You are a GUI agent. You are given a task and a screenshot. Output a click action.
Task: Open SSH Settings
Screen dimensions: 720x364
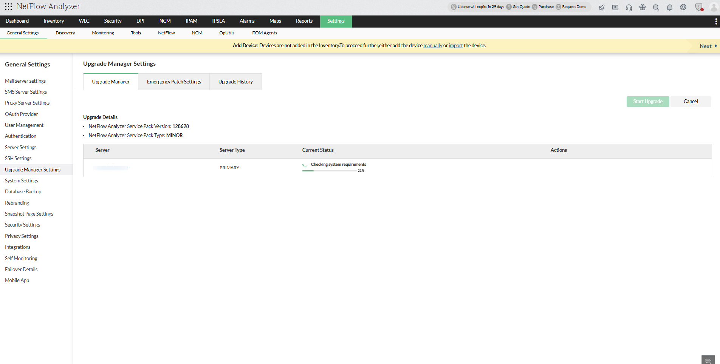coord(18,158)
